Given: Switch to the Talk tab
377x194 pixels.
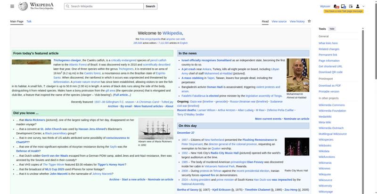Looking at the screenshot, I should pos(29,22).
